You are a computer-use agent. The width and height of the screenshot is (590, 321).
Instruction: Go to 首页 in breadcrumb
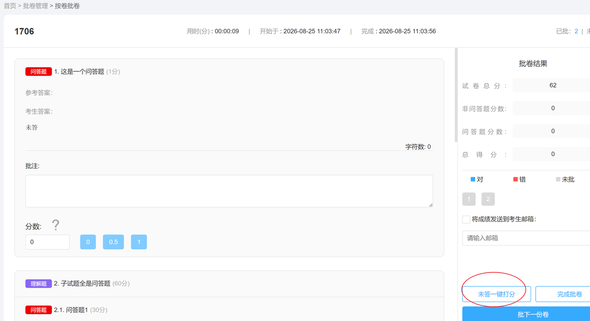pyautogui.click(x=10, y=6)
